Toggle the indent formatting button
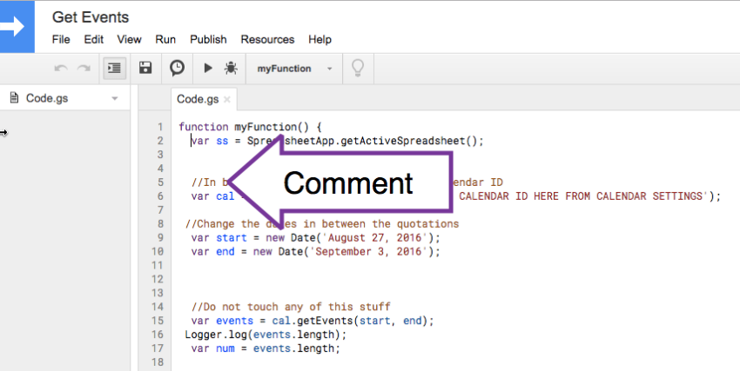 tap(113, 68)
